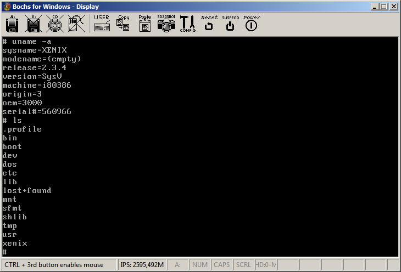Click the SCRL status indicator
The height and width of the screenshot is (272, 401).
243,264
